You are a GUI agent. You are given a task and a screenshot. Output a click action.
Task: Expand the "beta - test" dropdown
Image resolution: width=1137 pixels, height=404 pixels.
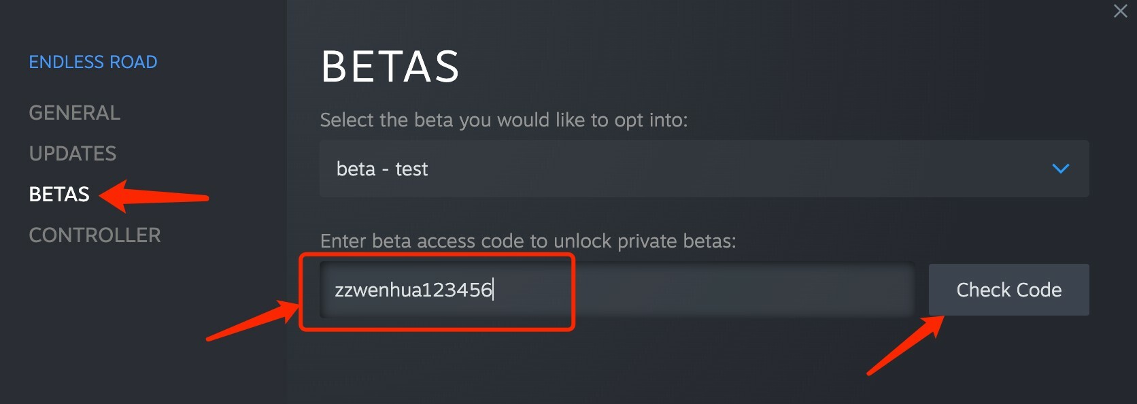pyautogui.click(x=704, y=169)
